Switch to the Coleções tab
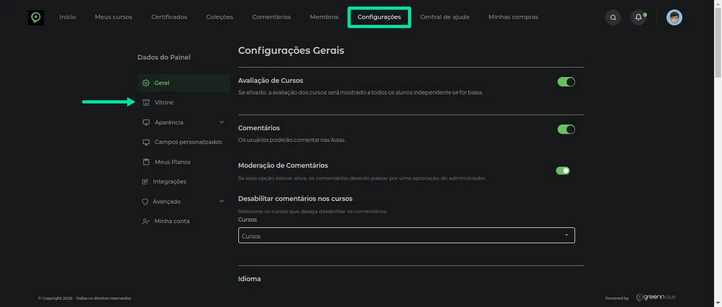Viewport: 722px width, 307px height. click(220, 17)
